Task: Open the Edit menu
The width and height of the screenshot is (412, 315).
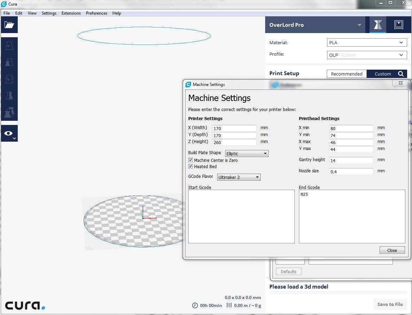Action: click(19, 13)
